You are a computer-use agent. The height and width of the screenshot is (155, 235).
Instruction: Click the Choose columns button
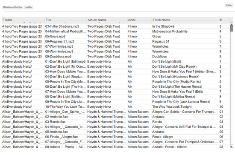point(12,7)
